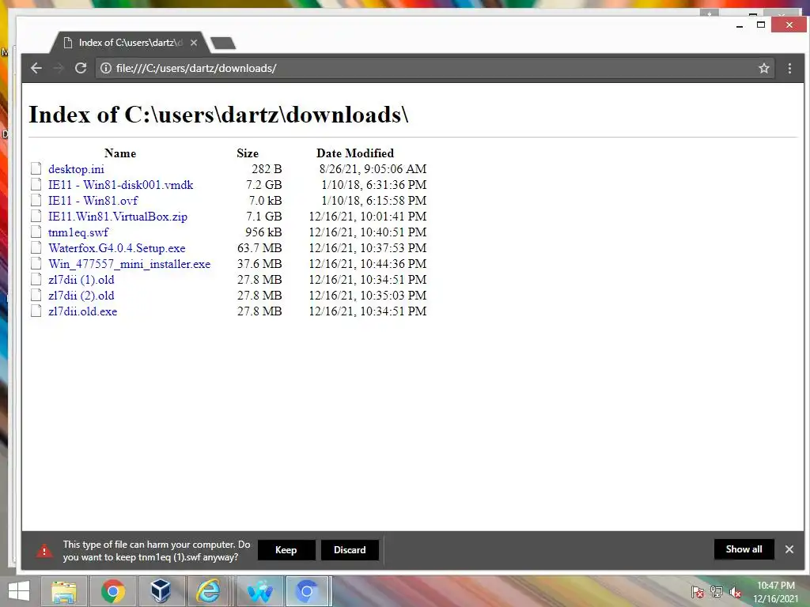This screenshot has width=810, height=607.
Task: Select the 'Index of C:\users\dartz' tab
Action: [129, 43]
